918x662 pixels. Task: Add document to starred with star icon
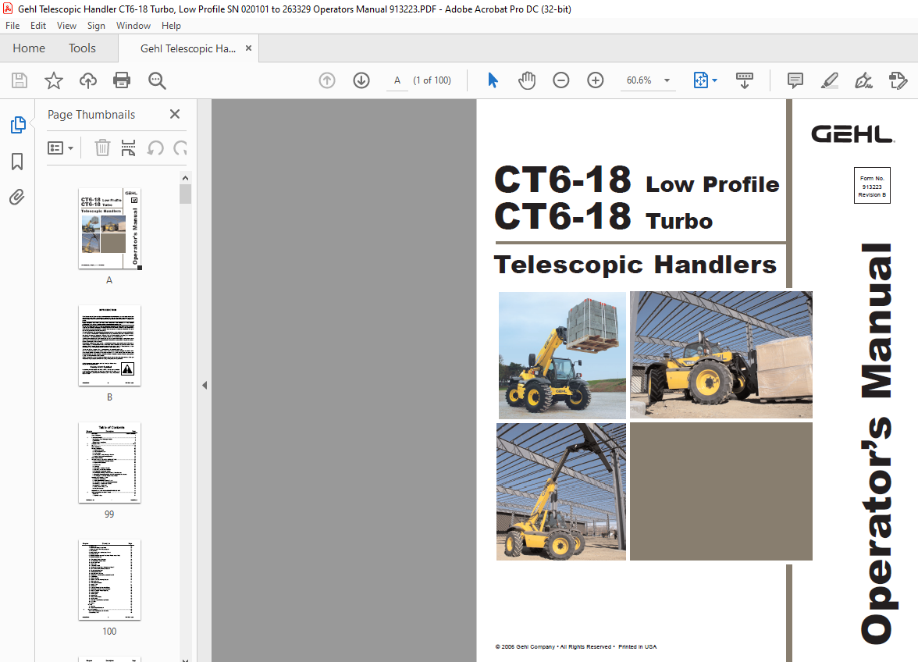(54, 80)
